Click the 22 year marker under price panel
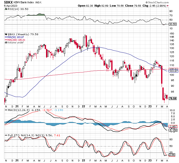The width and height of the screenshot is (179, 163). [83, 106]
